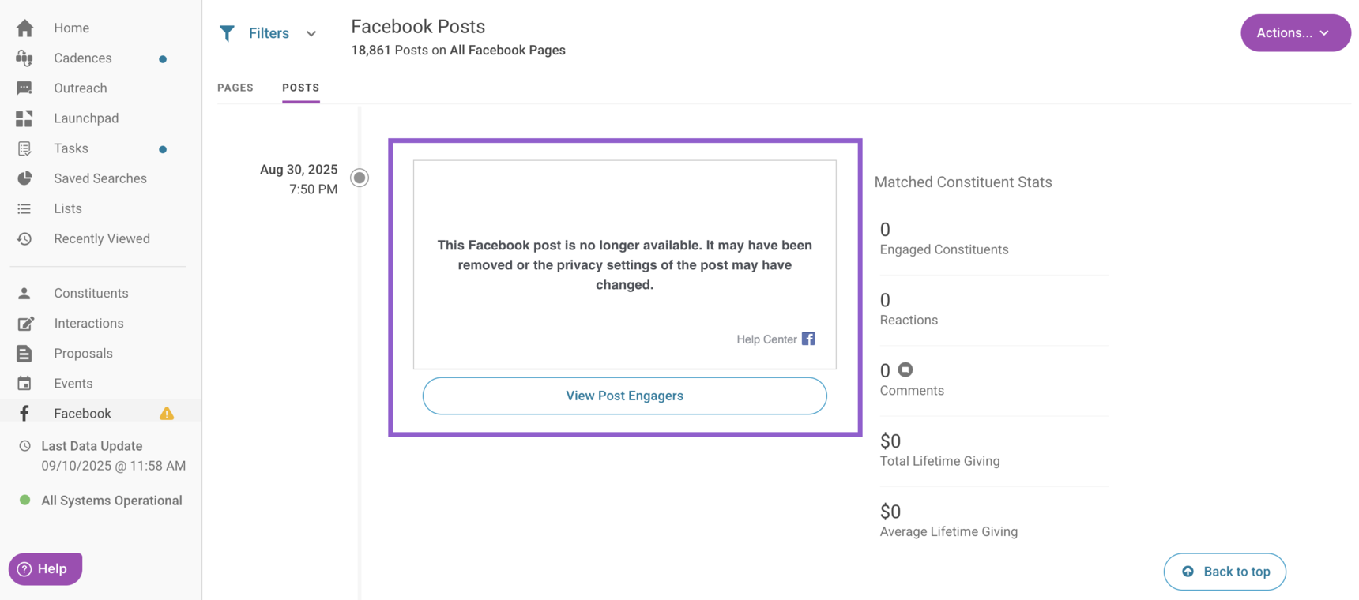Open the Home icon in sidebar
This screenshot has height=600, width=1359.
(x=24, y=28)
